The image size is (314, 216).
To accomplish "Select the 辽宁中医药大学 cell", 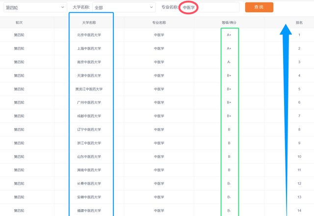I will pyautogui.click(x=89, y=130).
